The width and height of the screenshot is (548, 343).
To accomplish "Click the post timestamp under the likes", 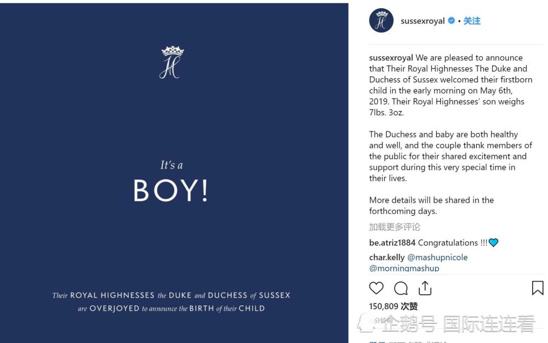I will 383,321.
